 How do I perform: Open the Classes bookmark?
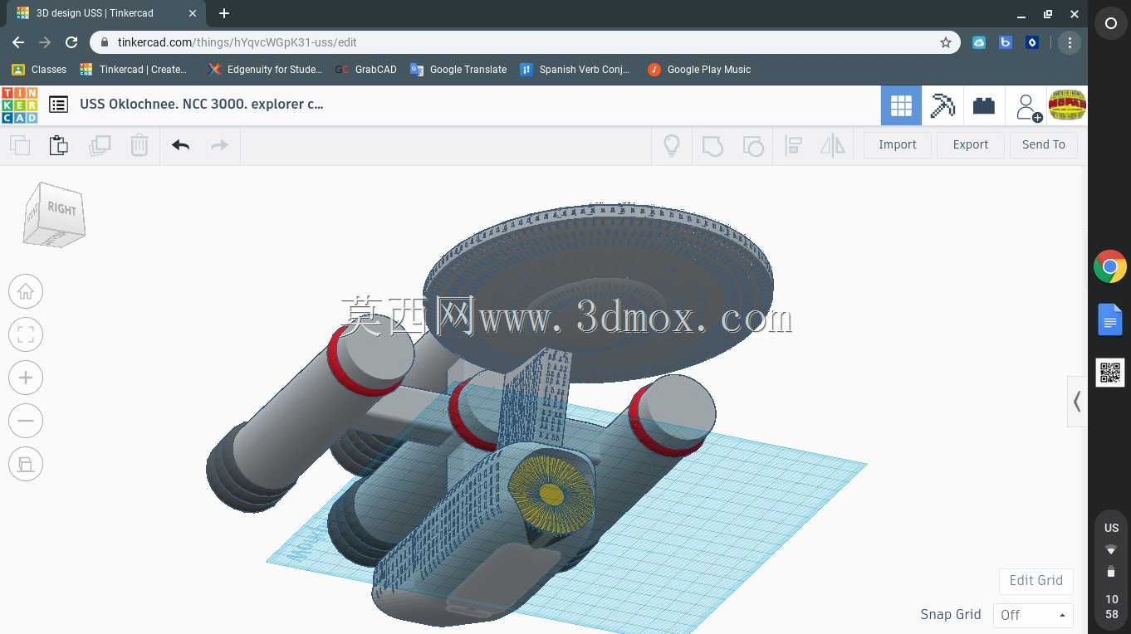39,70
